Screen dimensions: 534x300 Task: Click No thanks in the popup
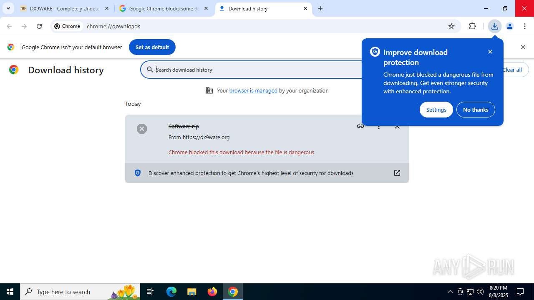coord(476,110)
